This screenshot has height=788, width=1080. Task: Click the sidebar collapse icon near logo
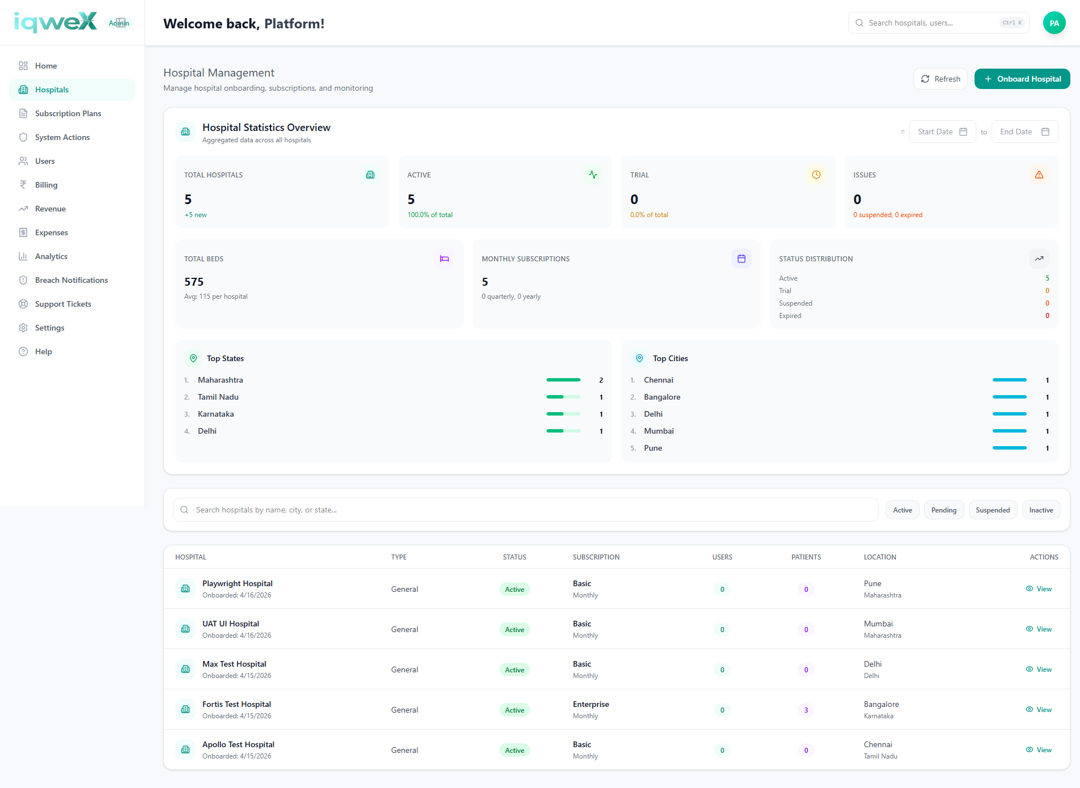coord(121,23)
